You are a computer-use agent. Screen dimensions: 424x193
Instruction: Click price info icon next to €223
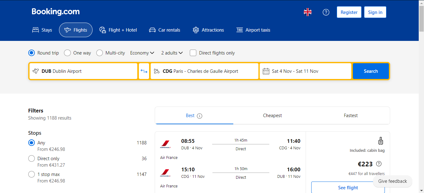click(379, 164)
